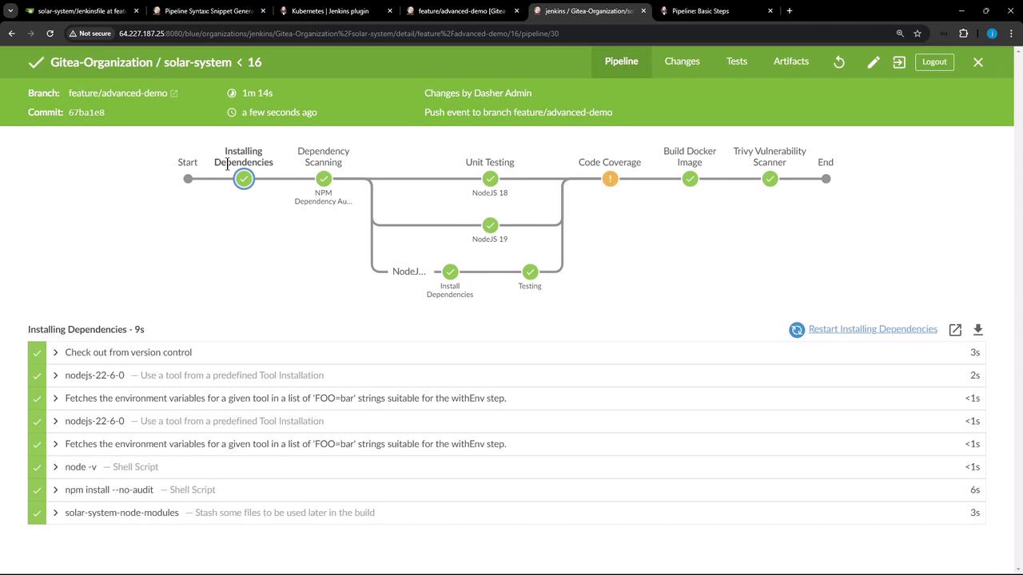Expand the 'npm install --no-audit' step
Viewport: 1023px width, 575px height.
coord(56,490)
